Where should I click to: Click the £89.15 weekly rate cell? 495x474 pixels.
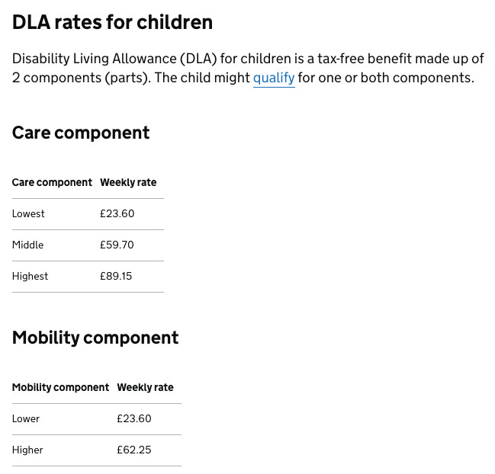[116, 277]
